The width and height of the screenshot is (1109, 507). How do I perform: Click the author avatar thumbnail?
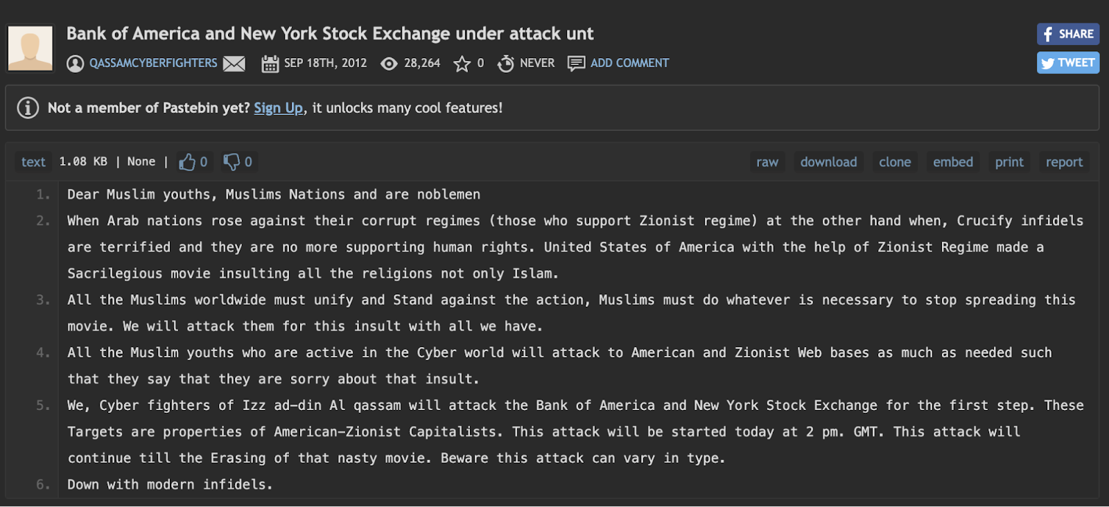pos(30,48)
